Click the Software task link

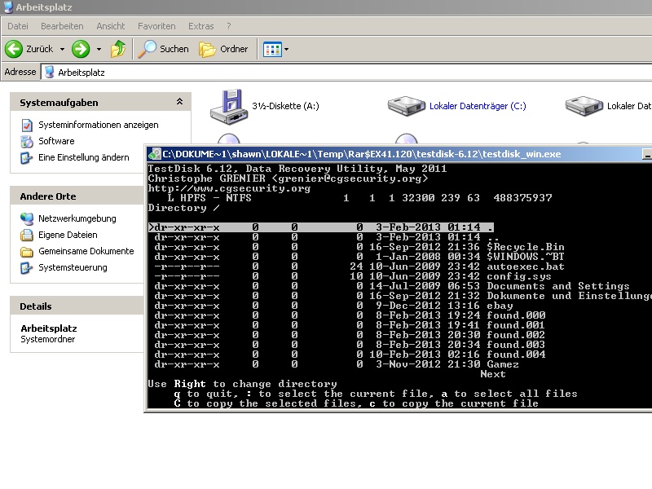(x=56, y=141)
